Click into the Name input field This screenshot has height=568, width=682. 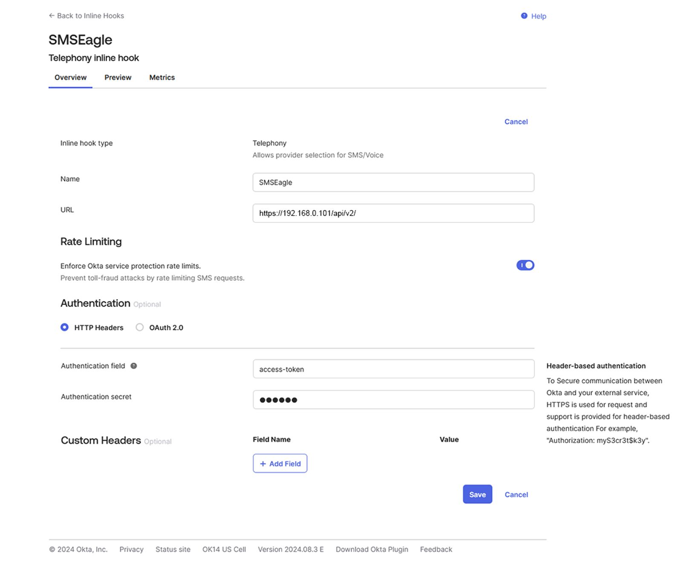click(x=393, y=182)
